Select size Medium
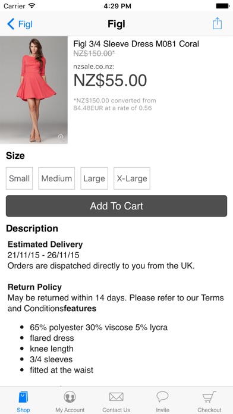Screen dimensions: 233x414 tap(56, 178)
